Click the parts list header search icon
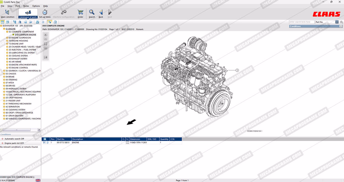This screenshot has height=182, width=344. 45,139
